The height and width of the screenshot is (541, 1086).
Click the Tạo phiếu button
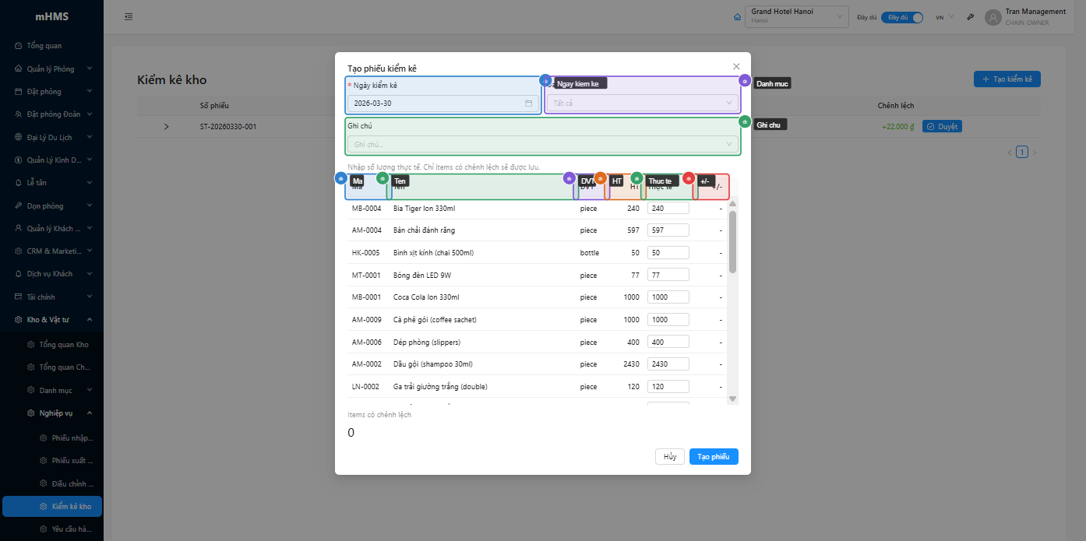click(x=713, y=457)
